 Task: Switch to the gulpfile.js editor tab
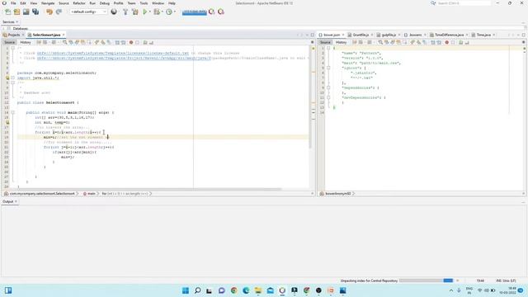389,35
